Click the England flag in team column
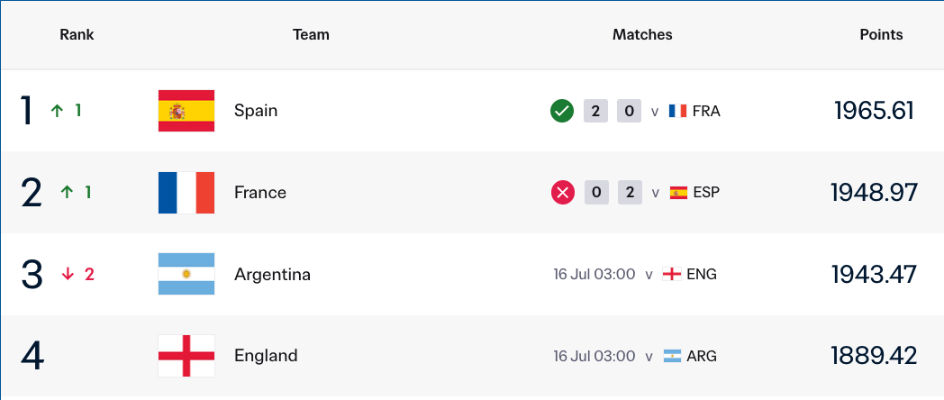944x400 pixels. coord(186,356)
